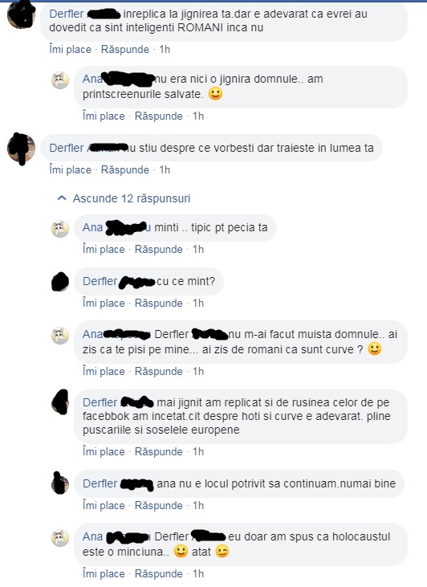Open cat avatar next to 'minti tipic' comment
This screenshot has height=587, width=427.
(x=60, y=229)
